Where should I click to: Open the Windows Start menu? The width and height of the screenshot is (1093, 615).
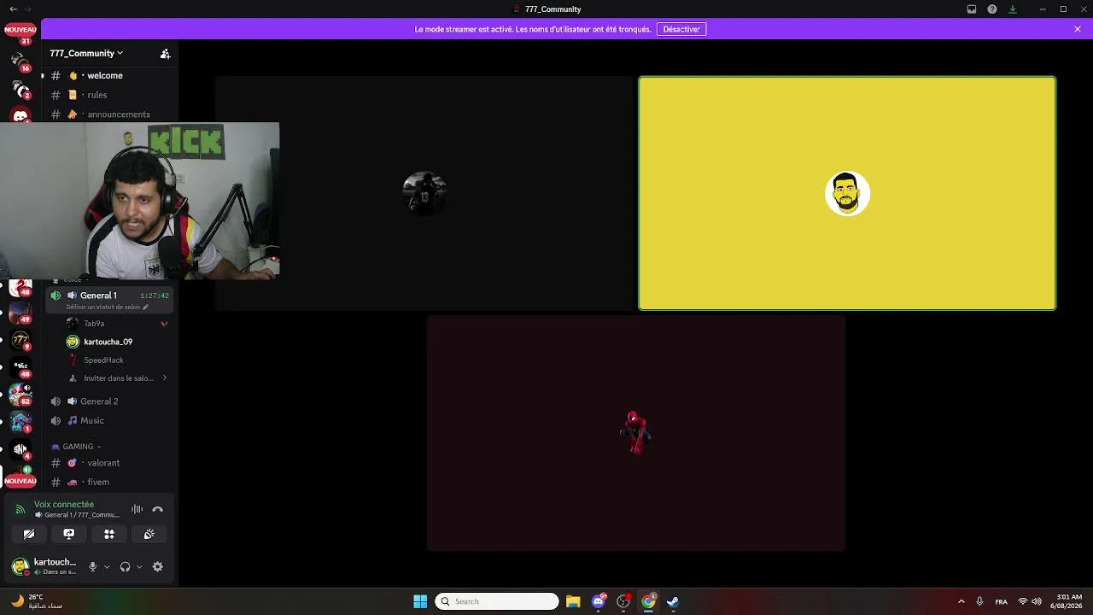[420, 601]
